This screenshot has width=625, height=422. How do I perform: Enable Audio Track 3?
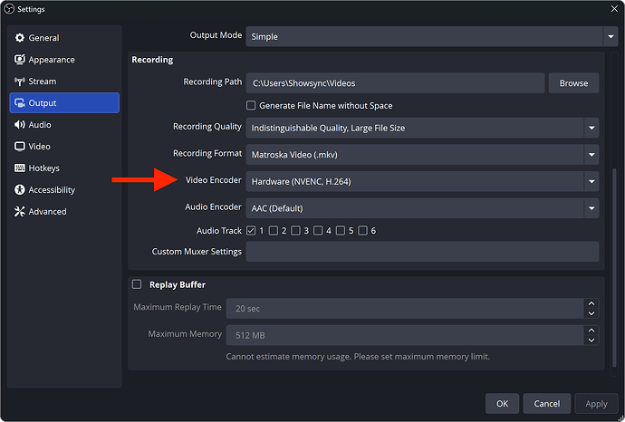295,230
